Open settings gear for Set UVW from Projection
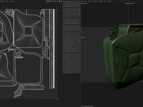The height and width of the screenshot is (107, 143). (x=80, y=9)
